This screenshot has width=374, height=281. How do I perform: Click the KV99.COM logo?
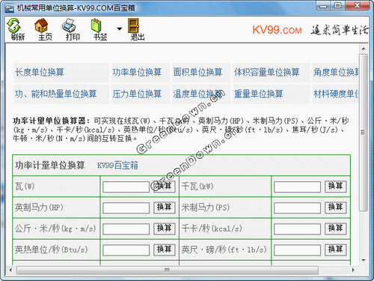click(x=277, y=30)
